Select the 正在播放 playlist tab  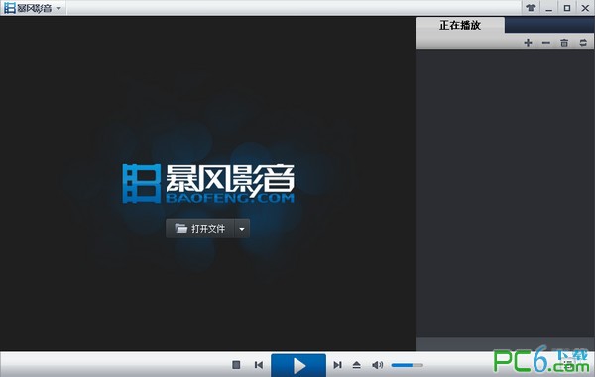pyautogui.click(x=460, y=25)
